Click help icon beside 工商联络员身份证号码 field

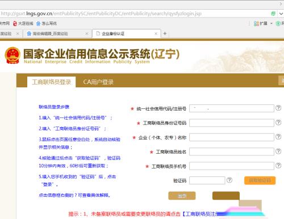278,123
